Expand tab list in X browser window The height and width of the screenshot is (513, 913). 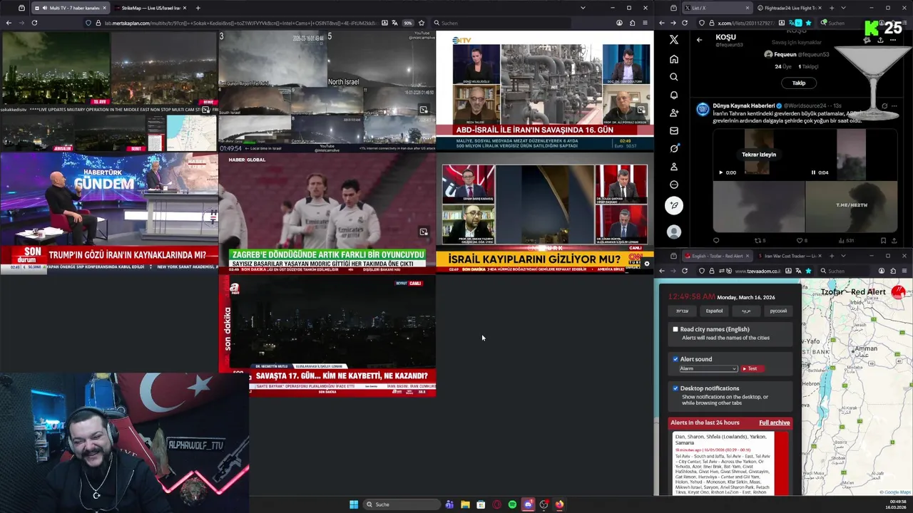(843, 8)
